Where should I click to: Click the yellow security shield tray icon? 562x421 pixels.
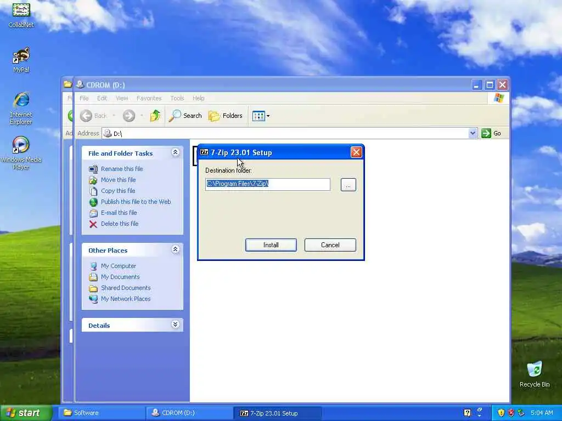501,413
